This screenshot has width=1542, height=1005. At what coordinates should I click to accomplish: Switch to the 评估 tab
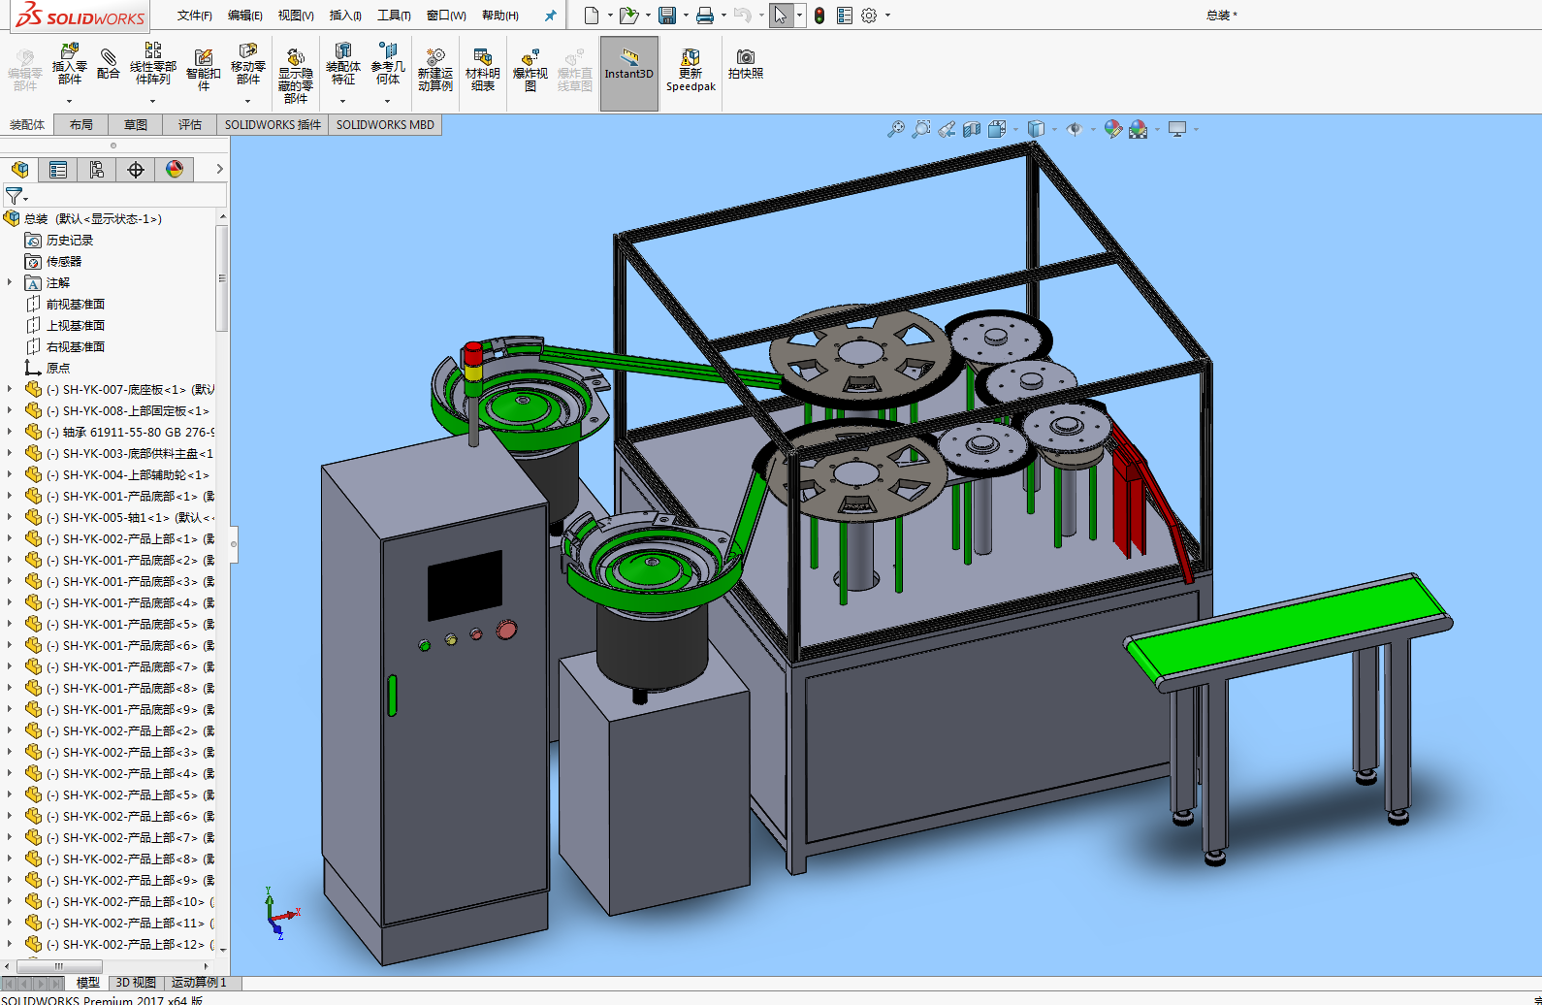click(189, 125)
